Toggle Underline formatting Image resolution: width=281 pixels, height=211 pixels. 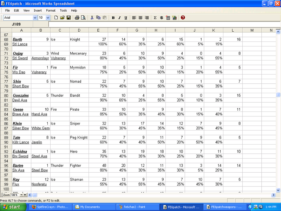tap(125, 18)
